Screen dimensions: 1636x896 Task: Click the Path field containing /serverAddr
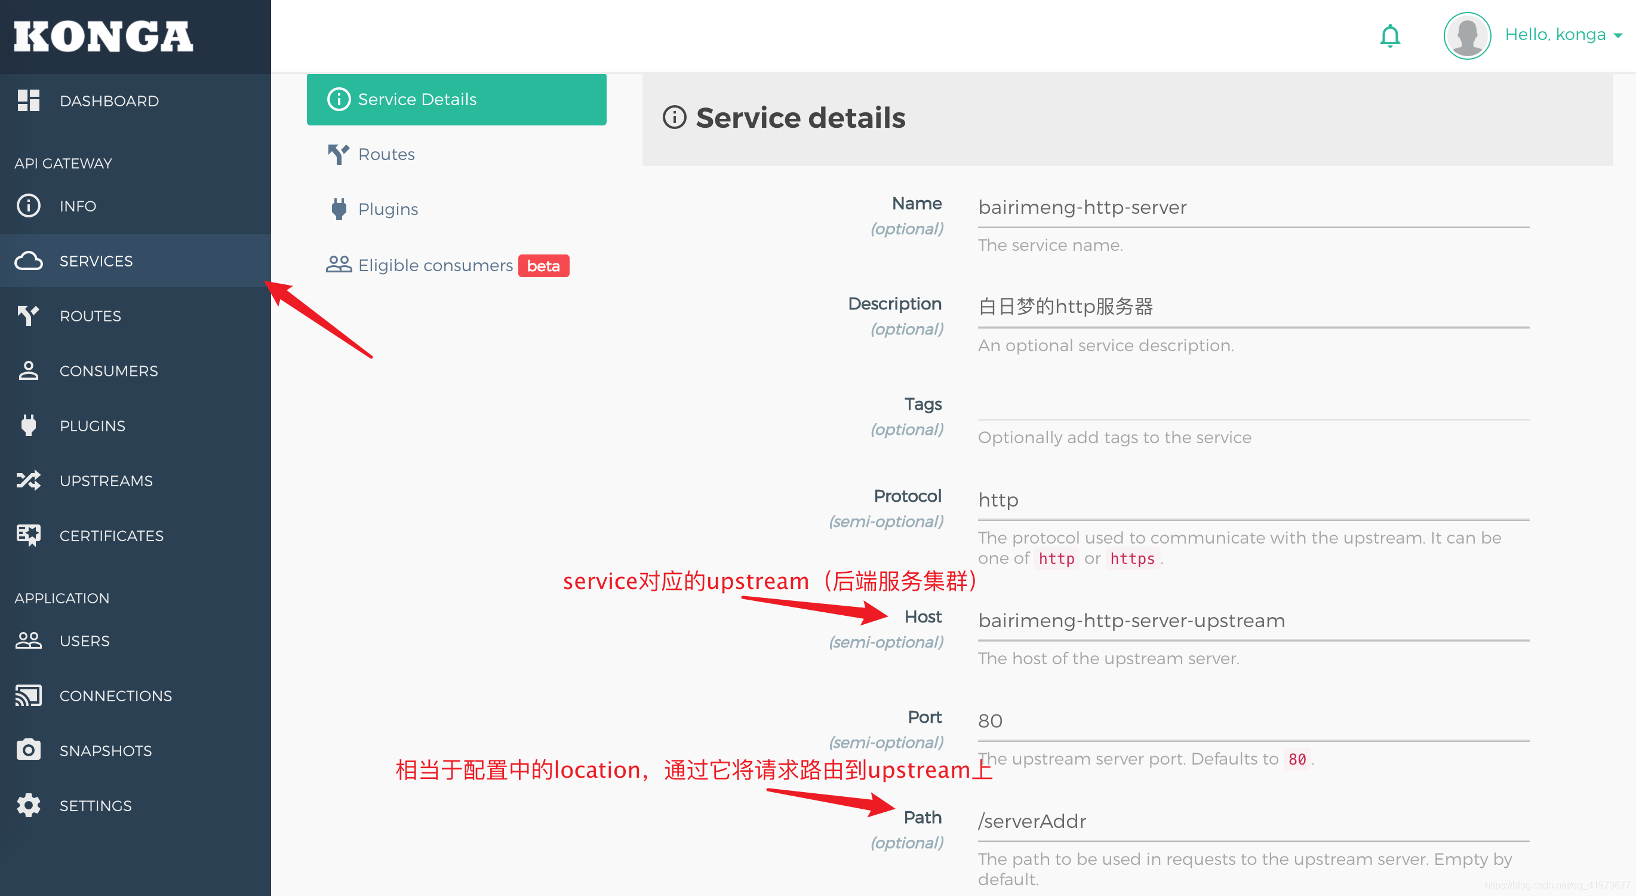(1253, 821)
